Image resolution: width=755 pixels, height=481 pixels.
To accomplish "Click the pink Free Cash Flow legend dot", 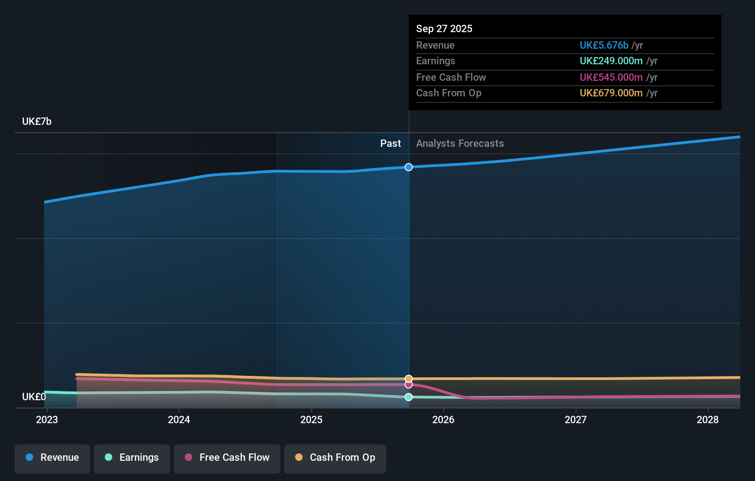I will 188,458.
